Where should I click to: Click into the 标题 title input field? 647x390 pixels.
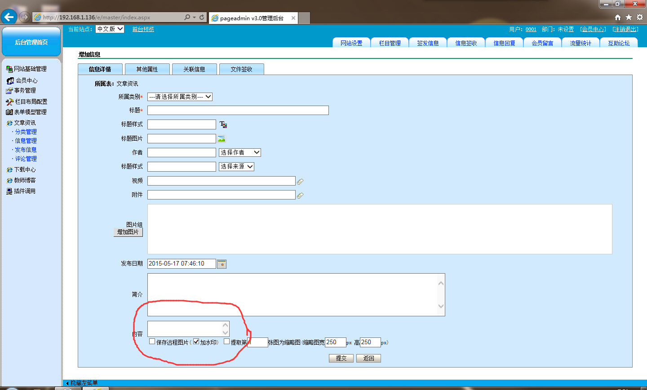click(x=238, y=111)
